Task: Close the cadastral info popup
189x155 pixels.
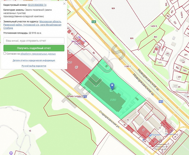Action: pos(64,4)
